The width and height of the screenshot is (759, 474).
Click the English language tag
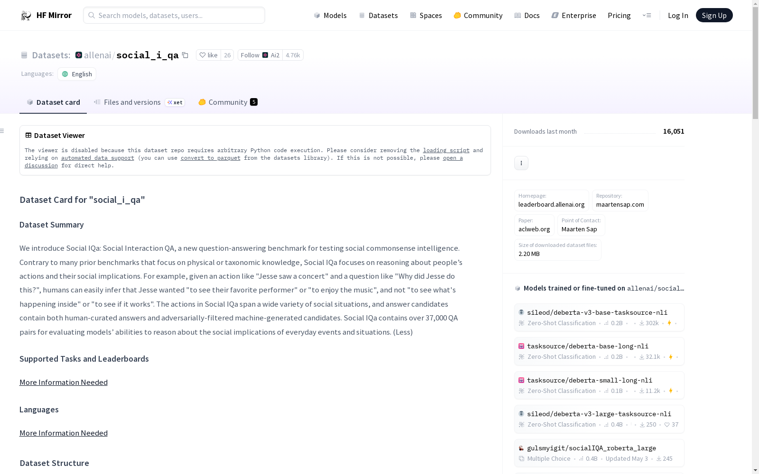click(x=77, y=74)
